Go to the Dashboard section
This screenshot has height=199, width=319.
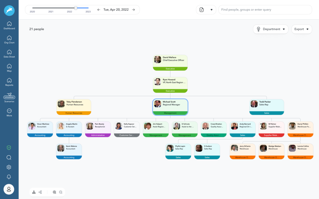click(x=9, y=24)
